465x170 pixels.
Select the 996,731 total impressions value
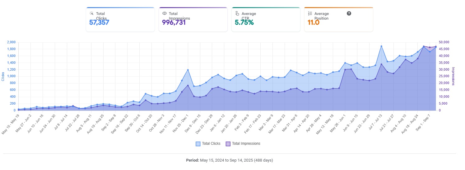point(174,22)
